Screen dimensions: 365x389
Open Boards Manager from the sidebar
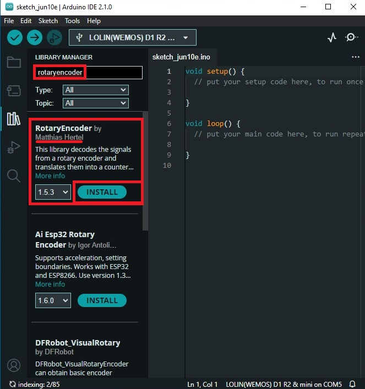[x=14, y=91]
